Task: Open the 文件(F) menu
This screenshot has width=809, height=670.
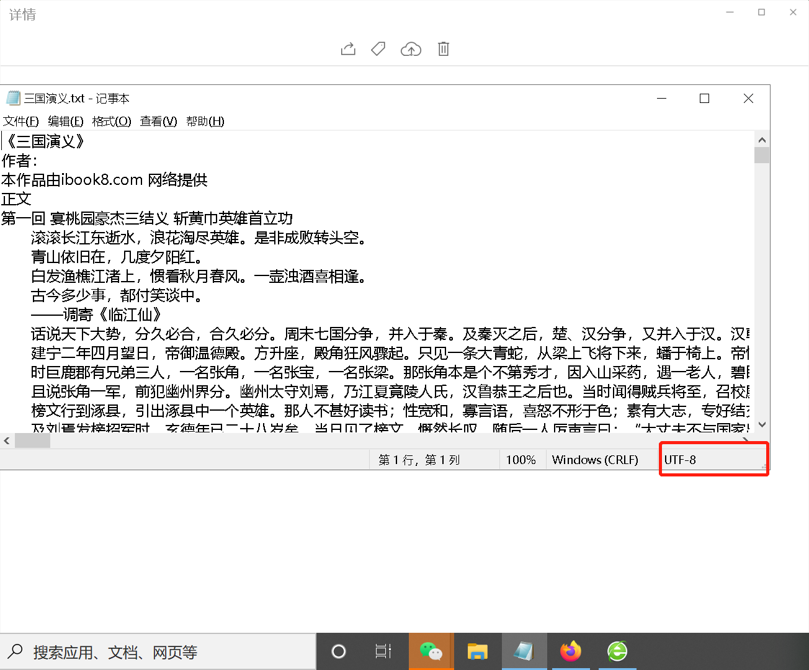Action: pyautogui.click(x=20, y=121)
